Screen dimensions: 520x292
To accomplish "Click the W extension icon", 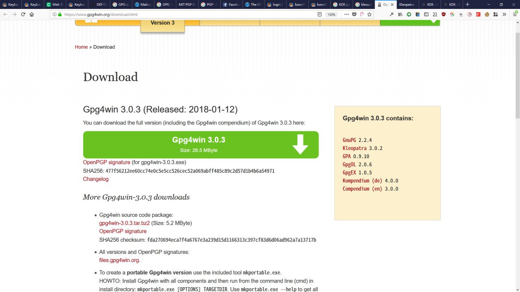I will coord(461,15).
